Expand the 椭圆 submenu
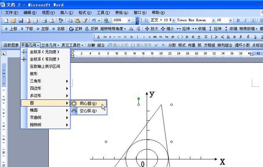 tap(45, 110)
